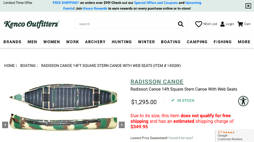Click the Login person icon
This screenshot has width=254, height=142.
222,24
